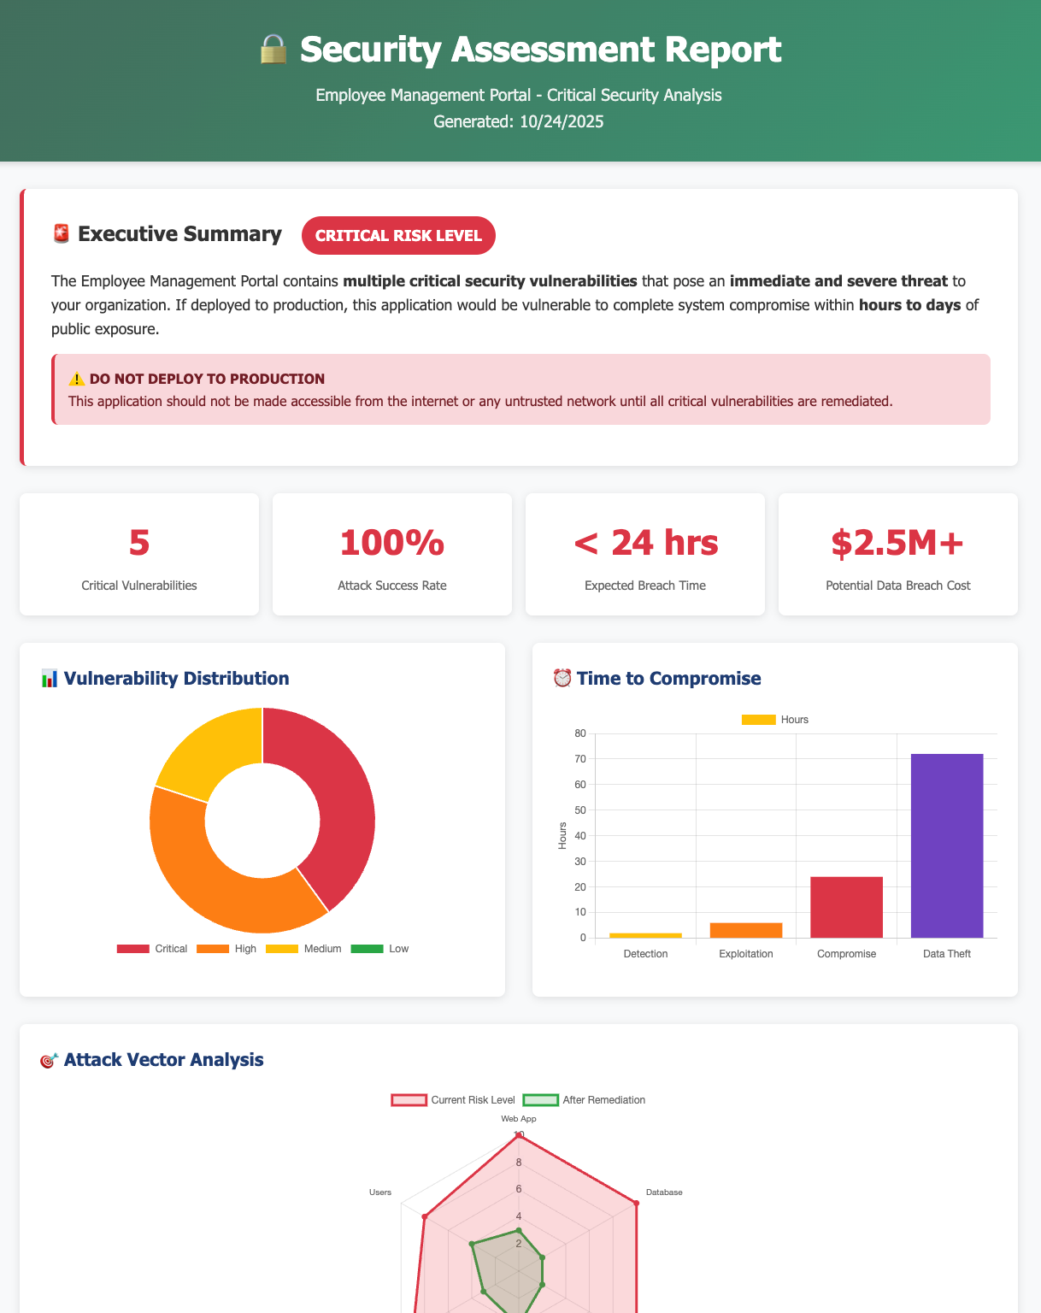Screen dimensions: 1041x1313
Task: Toggle the Critical legend item in donut chart
Action: coord(152,949)
